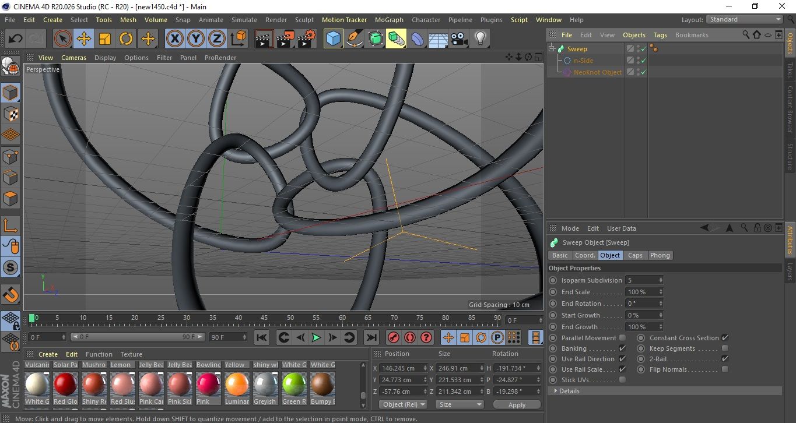
Task: Add a Cube primitive object
Action: pyautogui.click(x=333, y=39)
